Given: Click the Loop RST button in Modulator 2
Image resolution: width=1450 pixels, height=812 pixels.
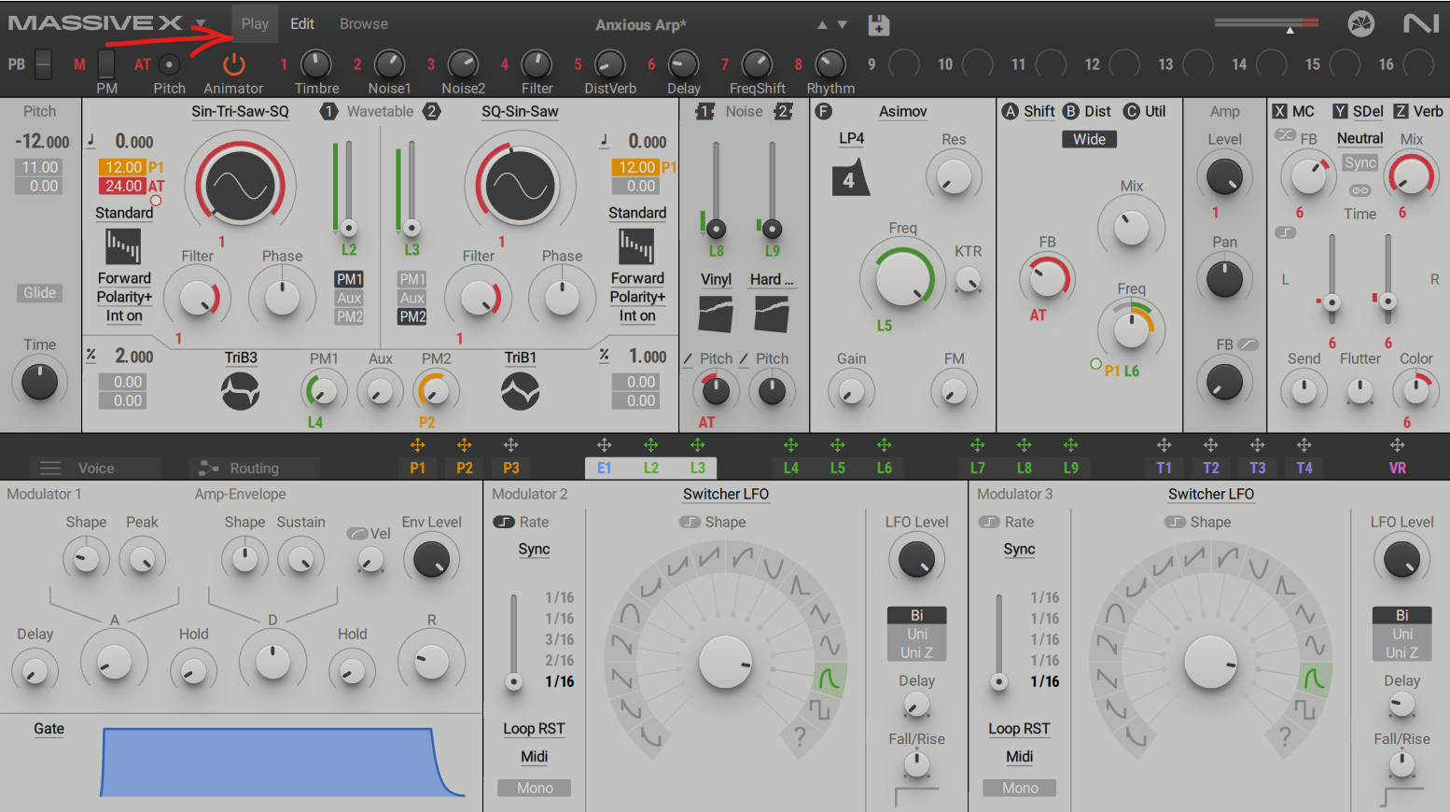Looking at the screenshot, I should point(534,729).
